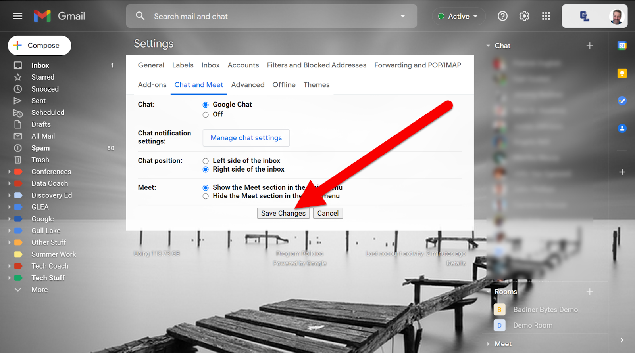Viewport: 635px width, 353px height.
Task: Select Hide the Meet section option
Action: click(206, 197)
